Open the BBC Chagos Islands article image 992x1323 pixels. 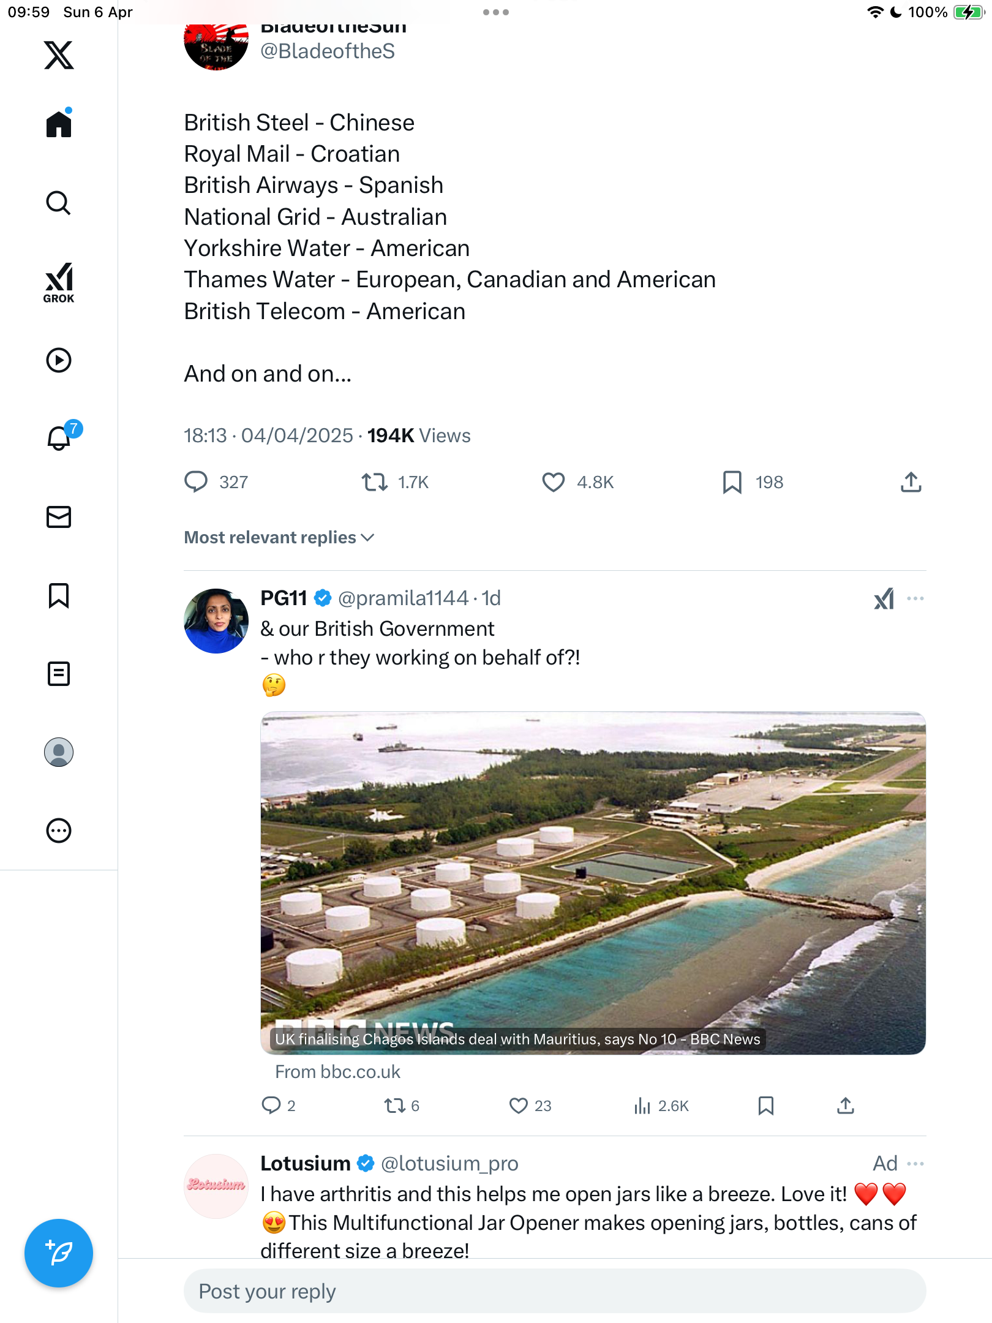[x=593, y=883]
